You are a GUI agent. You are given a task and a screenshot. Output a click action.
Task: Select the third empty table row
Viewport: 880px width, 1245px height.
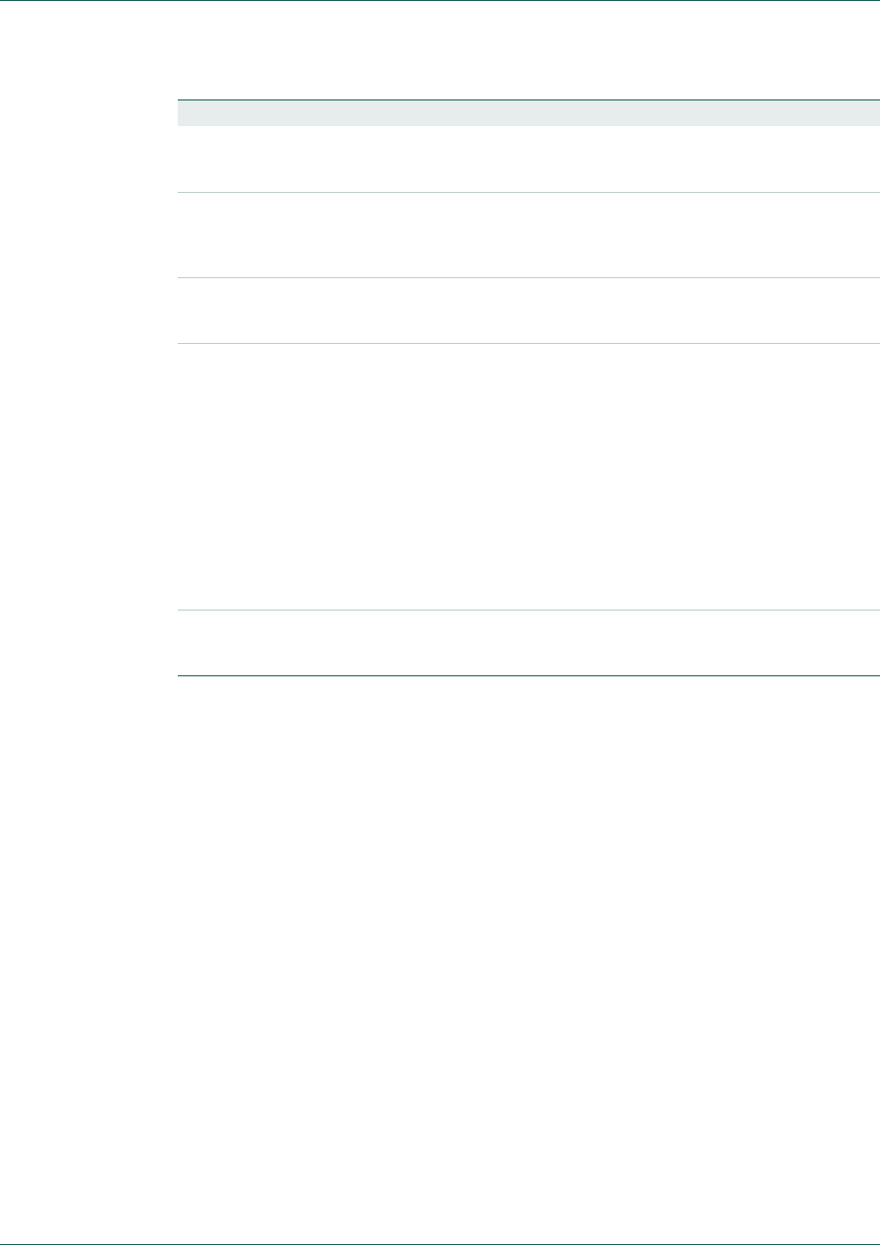click(x=528, y=310)
